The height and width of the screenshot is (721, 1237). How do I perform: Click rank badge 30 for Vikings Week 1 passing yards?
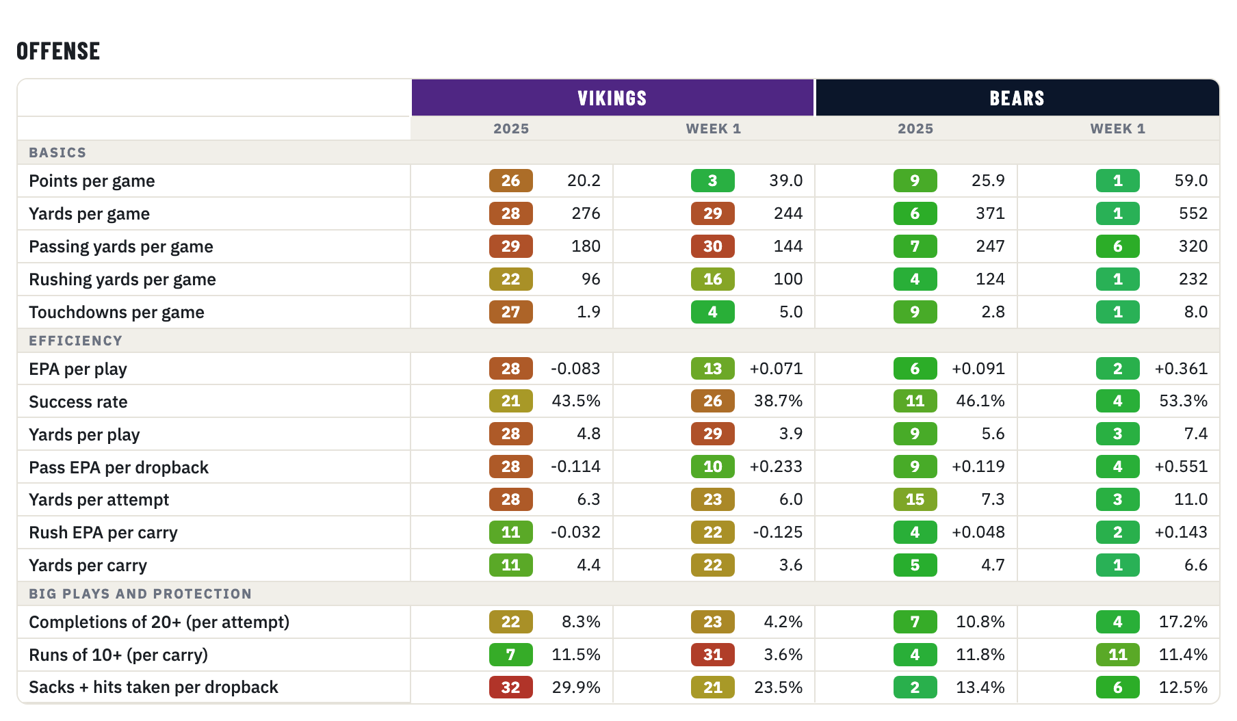713,246
